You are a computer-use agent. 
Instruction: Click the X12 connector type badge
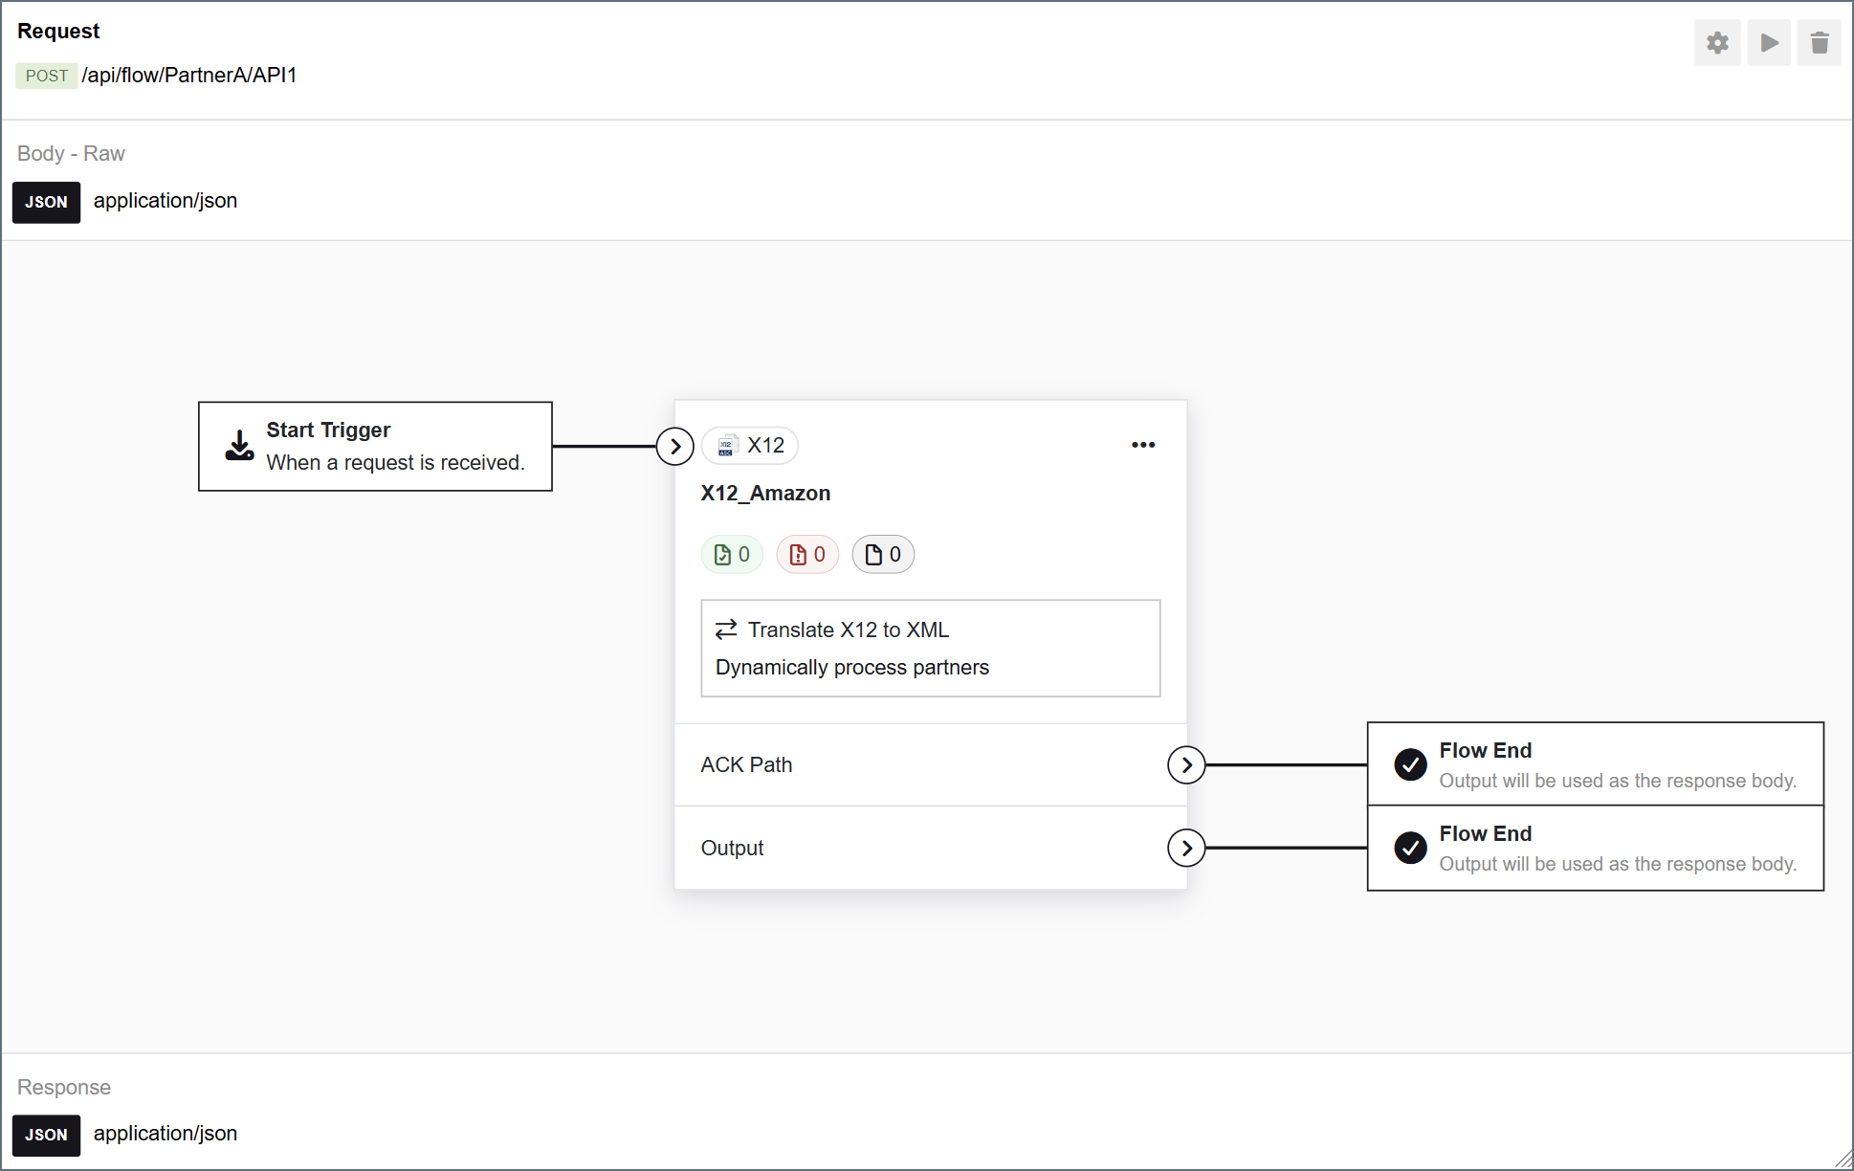click(x=750, y=446)
